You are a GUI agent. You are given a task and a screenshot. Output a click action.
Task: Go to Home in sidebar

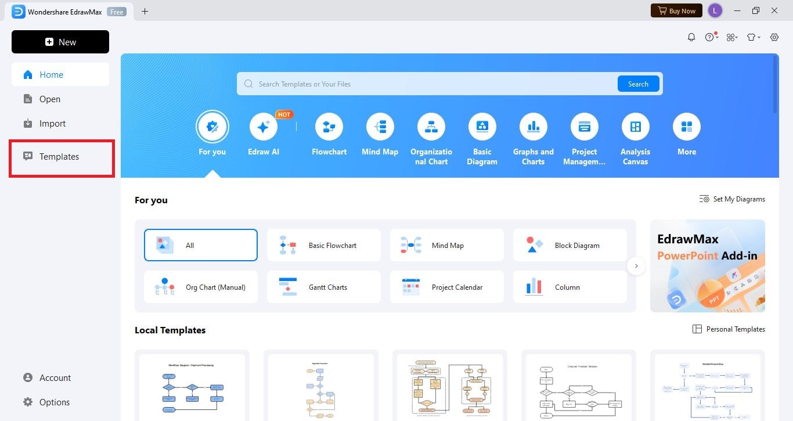point(60,74)
